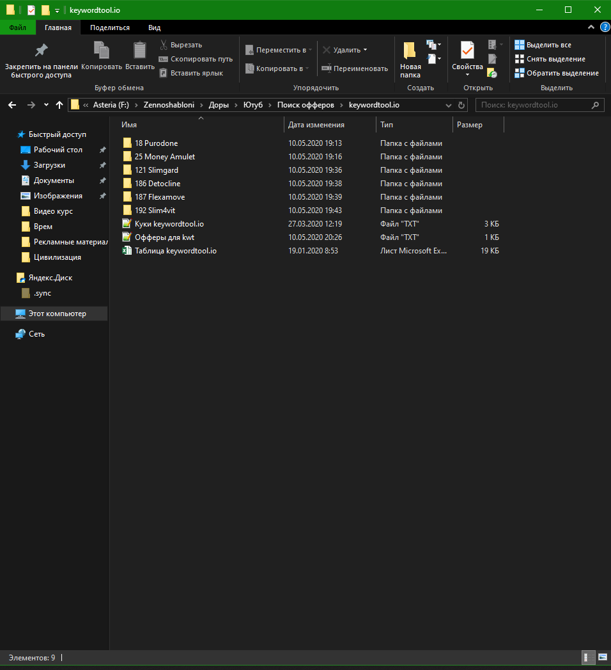Collapse the ribbon with the chevron arrow
611x670 pixels.
coord(591,27)
